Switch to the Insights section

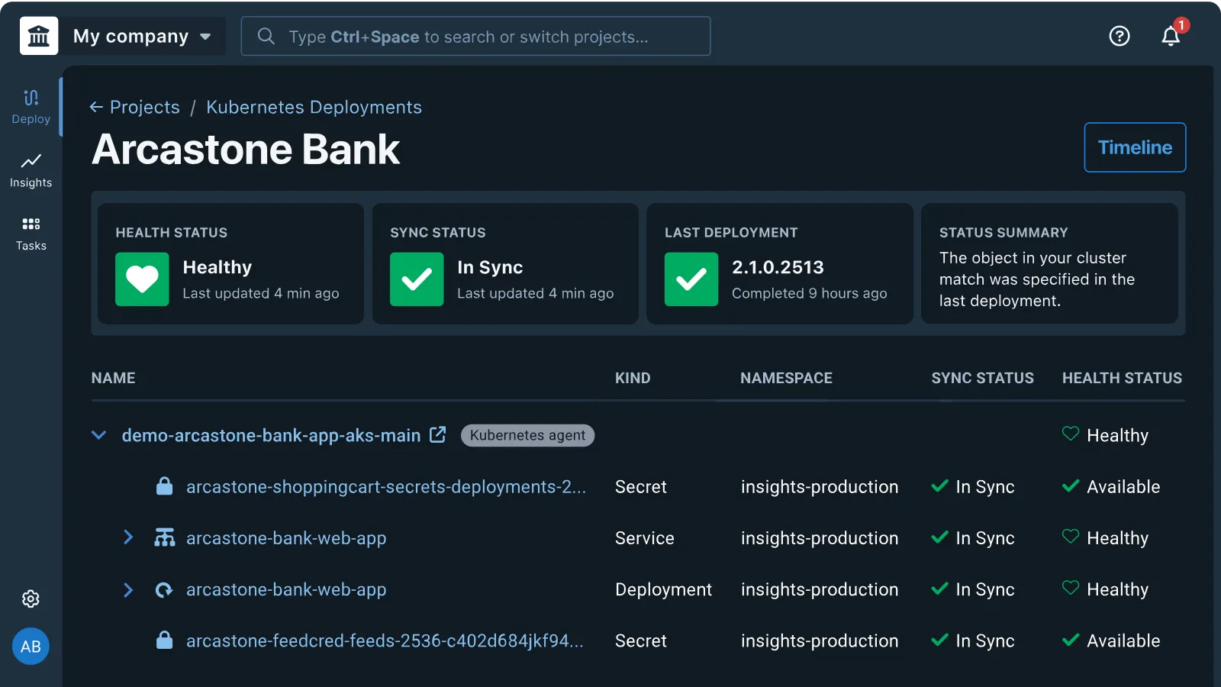[x=31, y=169]
